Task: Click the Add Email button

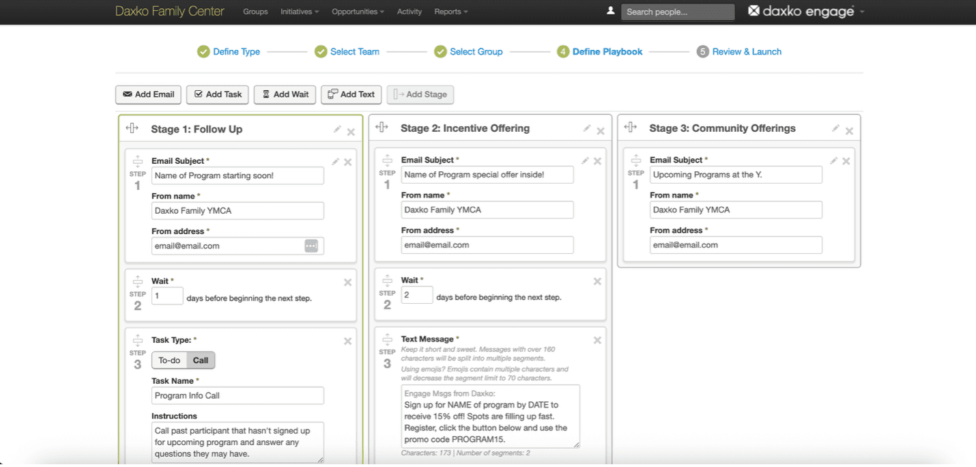Action: 148,94
